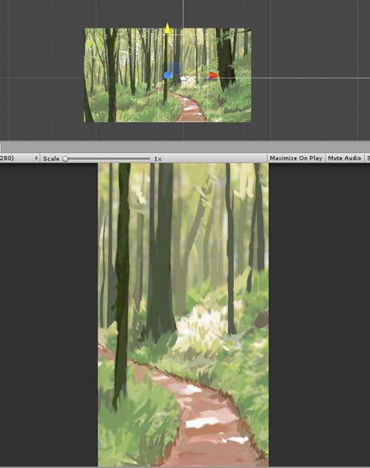Toggle Maximize On Play
Viewport: 370px width, 468px height.
point(296,158)
